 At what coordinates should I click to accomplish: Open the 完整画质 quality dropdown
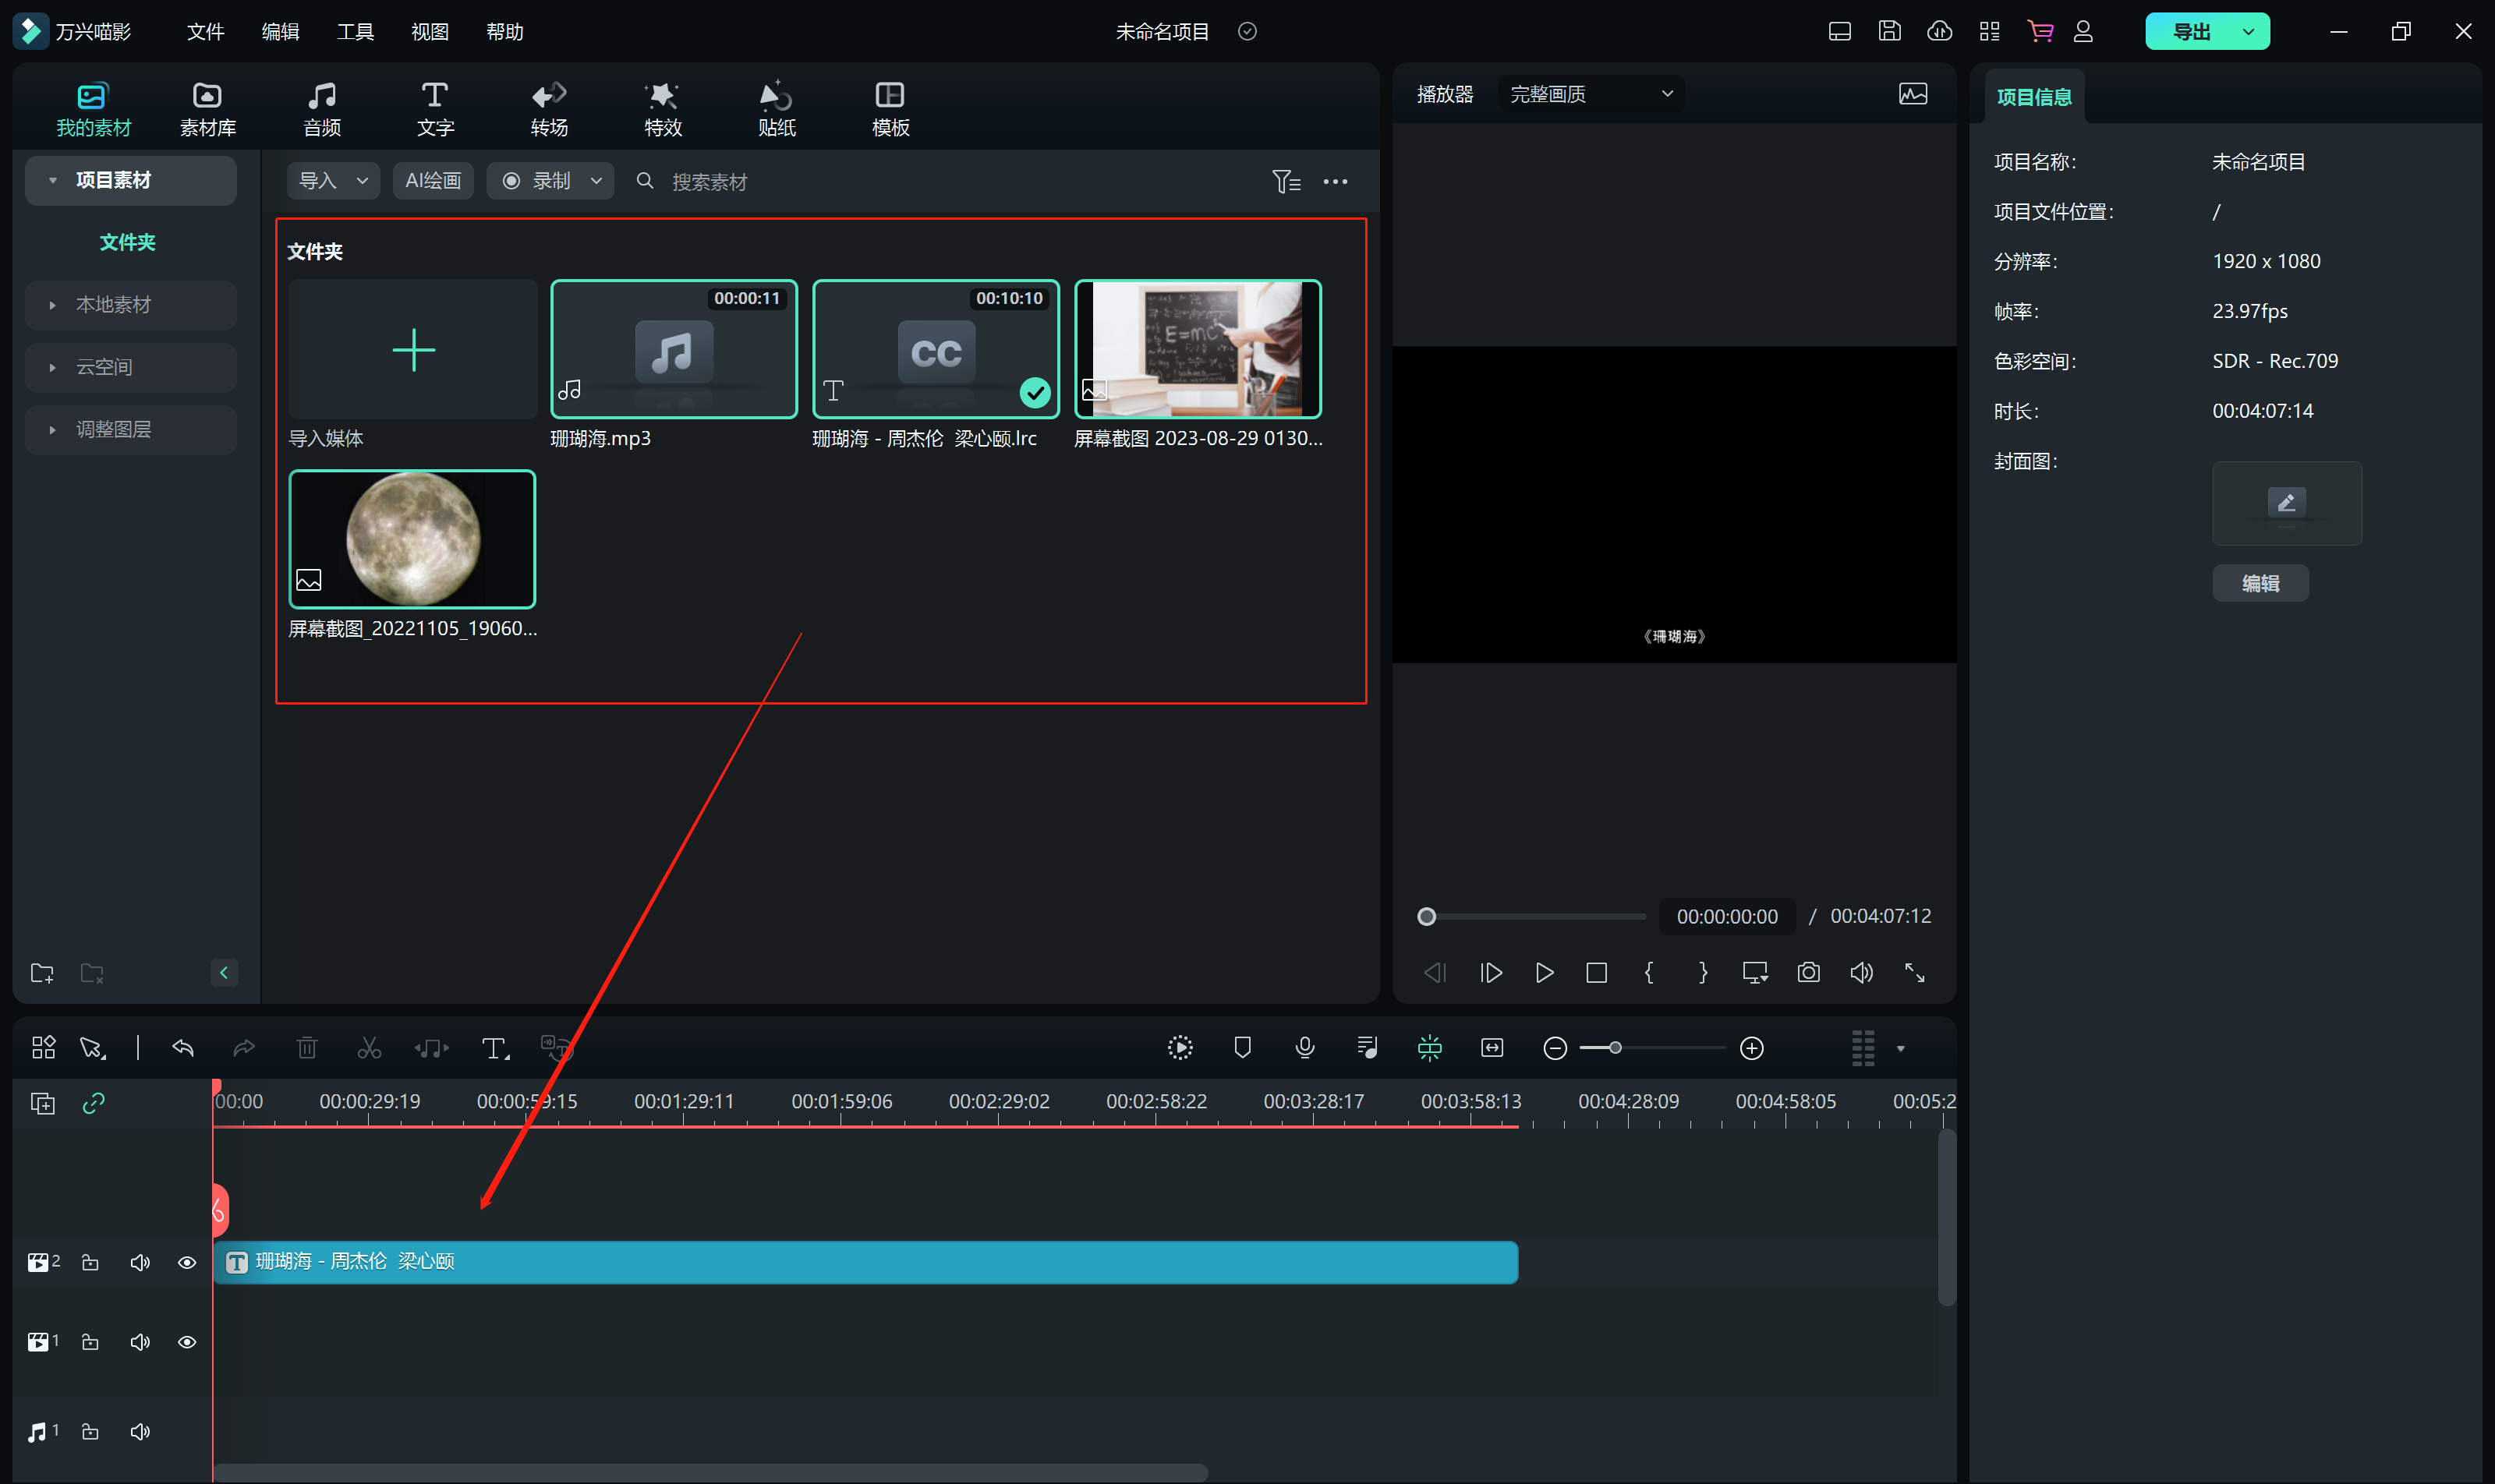[1591, 94]
